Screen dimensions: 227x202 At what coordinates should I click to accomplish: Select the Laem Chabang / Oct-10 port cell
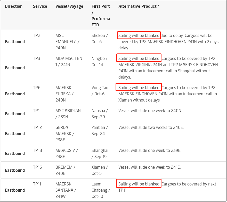(x=101, y=190)
